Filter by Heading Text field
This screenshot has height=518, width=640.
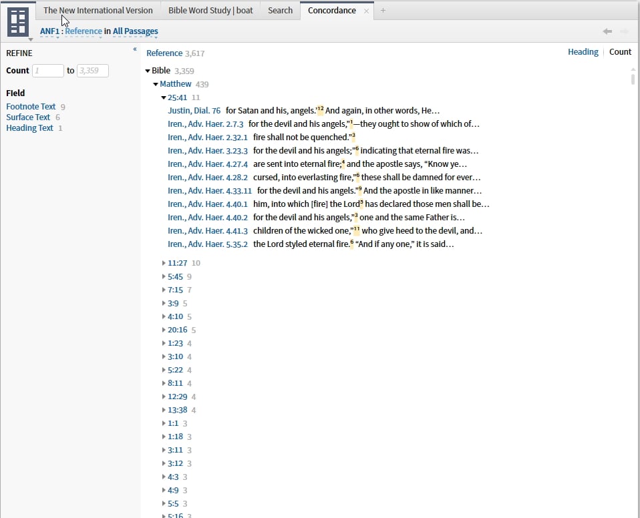pos(29,128)
